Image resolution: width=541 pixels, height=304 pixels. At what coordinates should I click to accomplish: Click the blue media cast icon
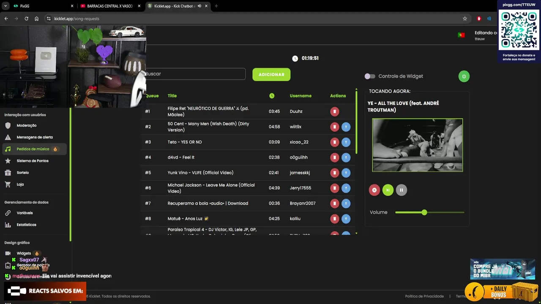pos(489,19)
